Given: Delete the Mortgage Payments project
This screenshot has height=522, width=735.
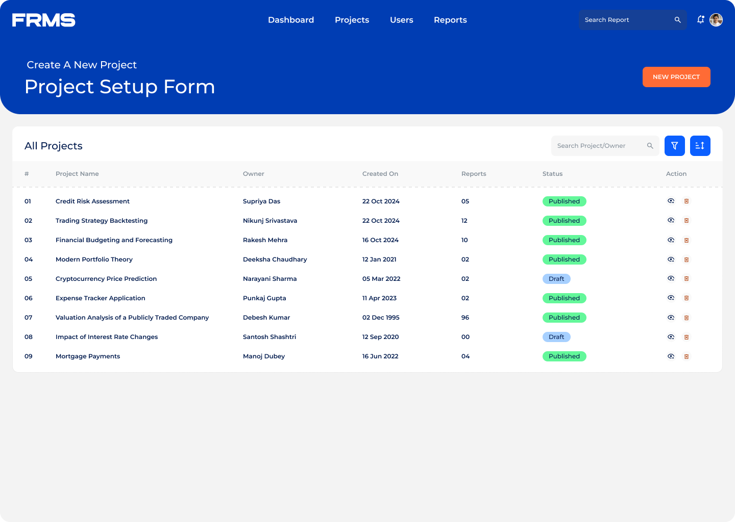Looking at the screenshot, I should [687, 356].
